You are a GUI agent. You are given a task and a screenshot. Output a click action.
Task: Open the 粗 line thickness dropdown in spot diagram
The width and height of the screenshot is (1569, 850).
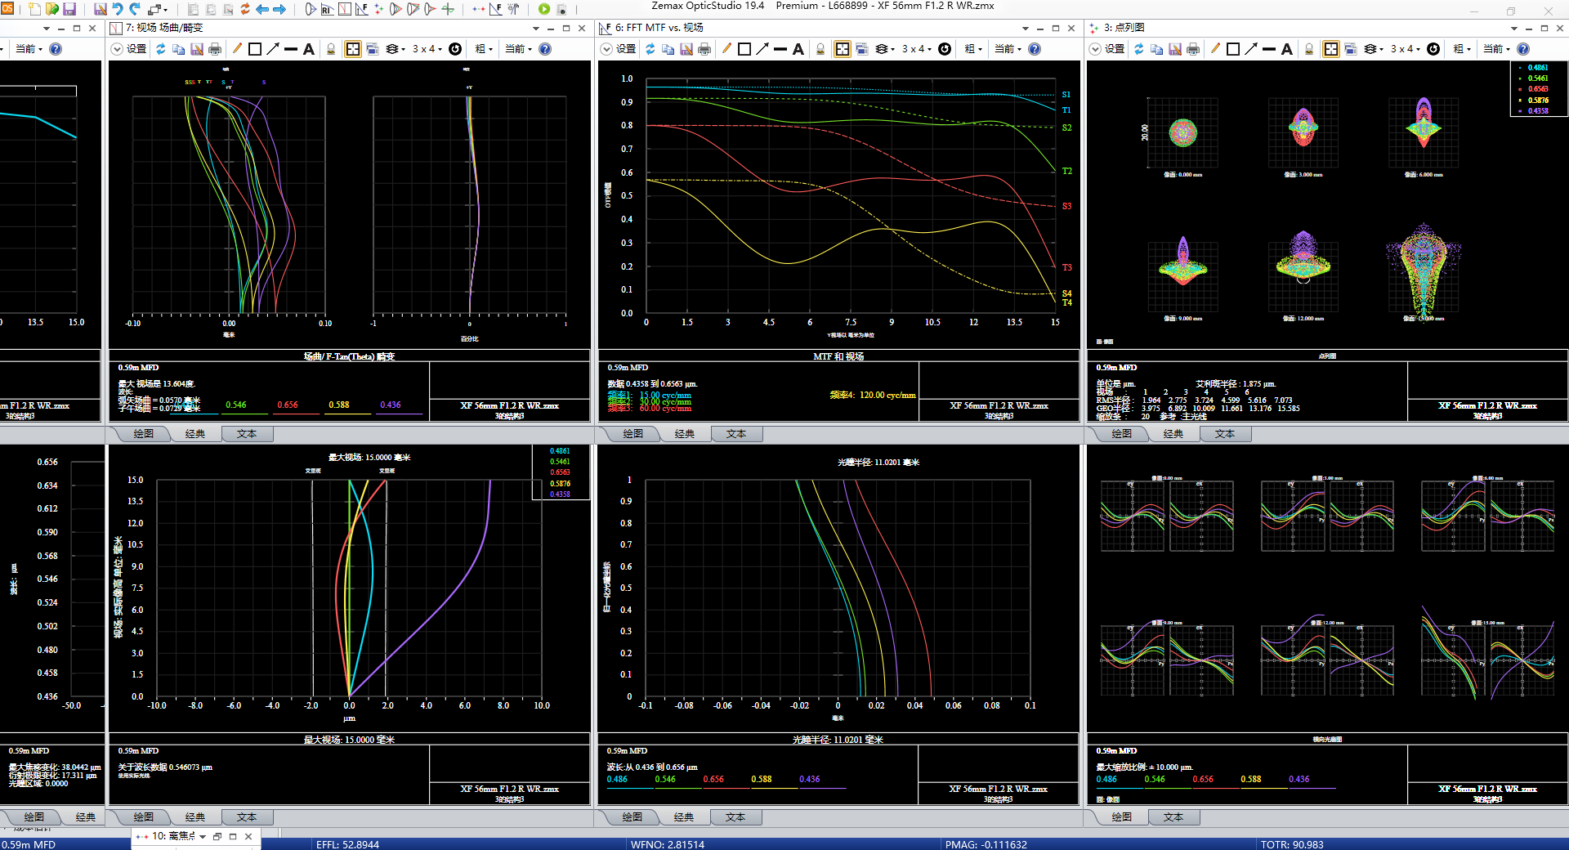[1462, 49]
